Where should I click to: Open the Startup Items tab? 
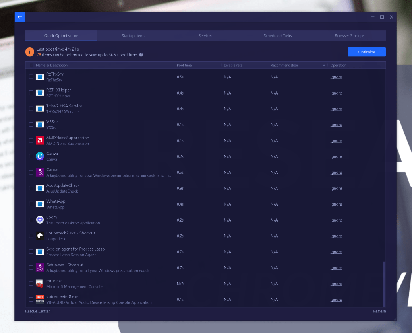tap(133, 36)
